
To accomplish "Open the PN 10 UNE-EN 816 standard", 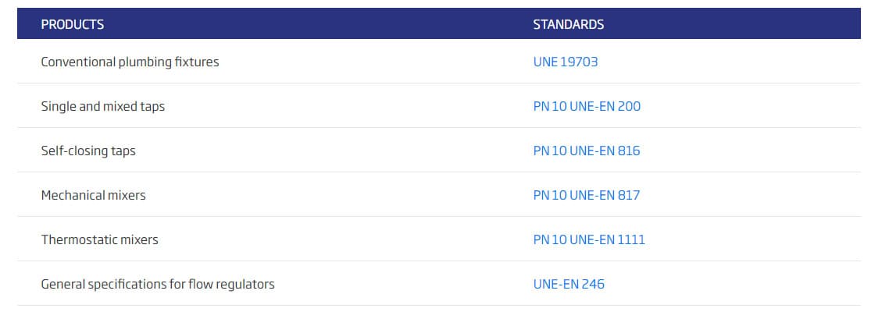I will pyautogui.click(x=586, y=151).
